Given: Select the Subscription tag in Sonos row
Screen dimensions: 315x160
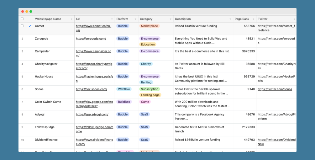Looking at the screenshot, I should [x=150, y=89].
